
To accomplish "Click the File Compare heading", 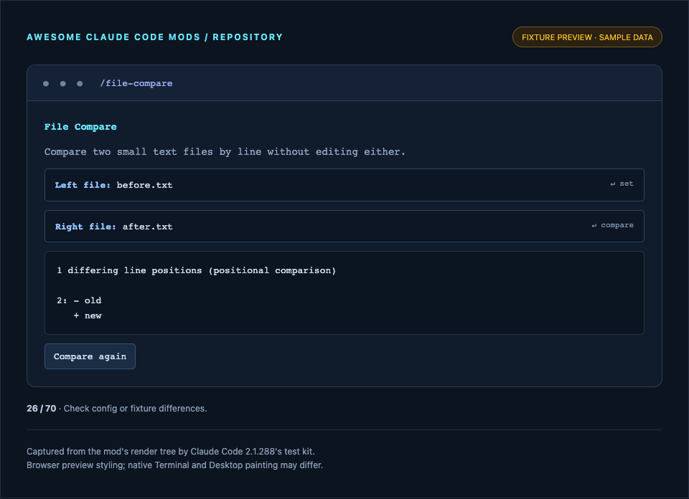I will pyautogui.click(x=80, y=127).
